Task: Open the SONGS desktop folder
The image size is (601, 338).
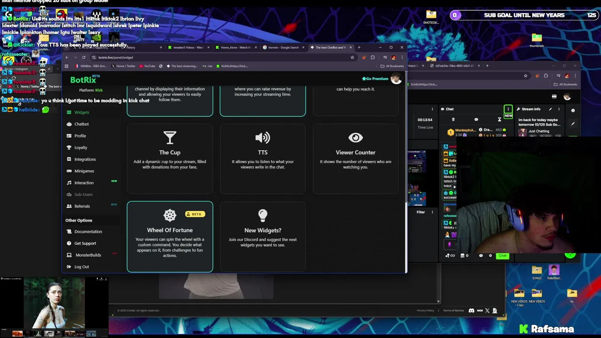Action: click(537, 273)
